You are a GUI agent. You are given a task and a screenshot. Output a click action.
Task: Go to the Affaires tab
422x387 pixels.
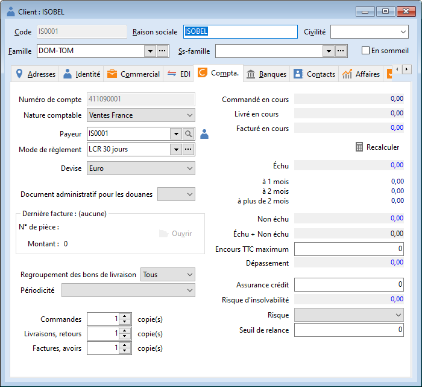click(x=361, y=74)
